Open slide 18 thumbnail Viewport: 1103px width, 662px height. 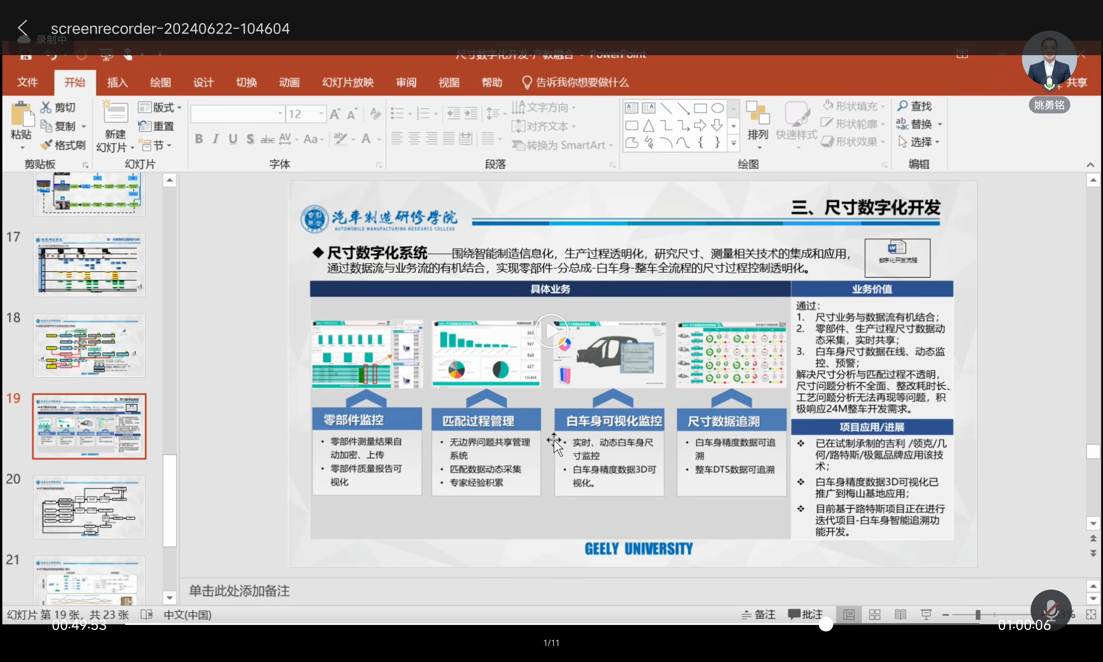click(89, 346)
